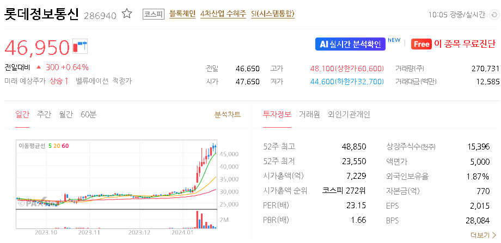Switch to the 60분 chart tab
Screen dimensions: 501x243
click(89, 115)
